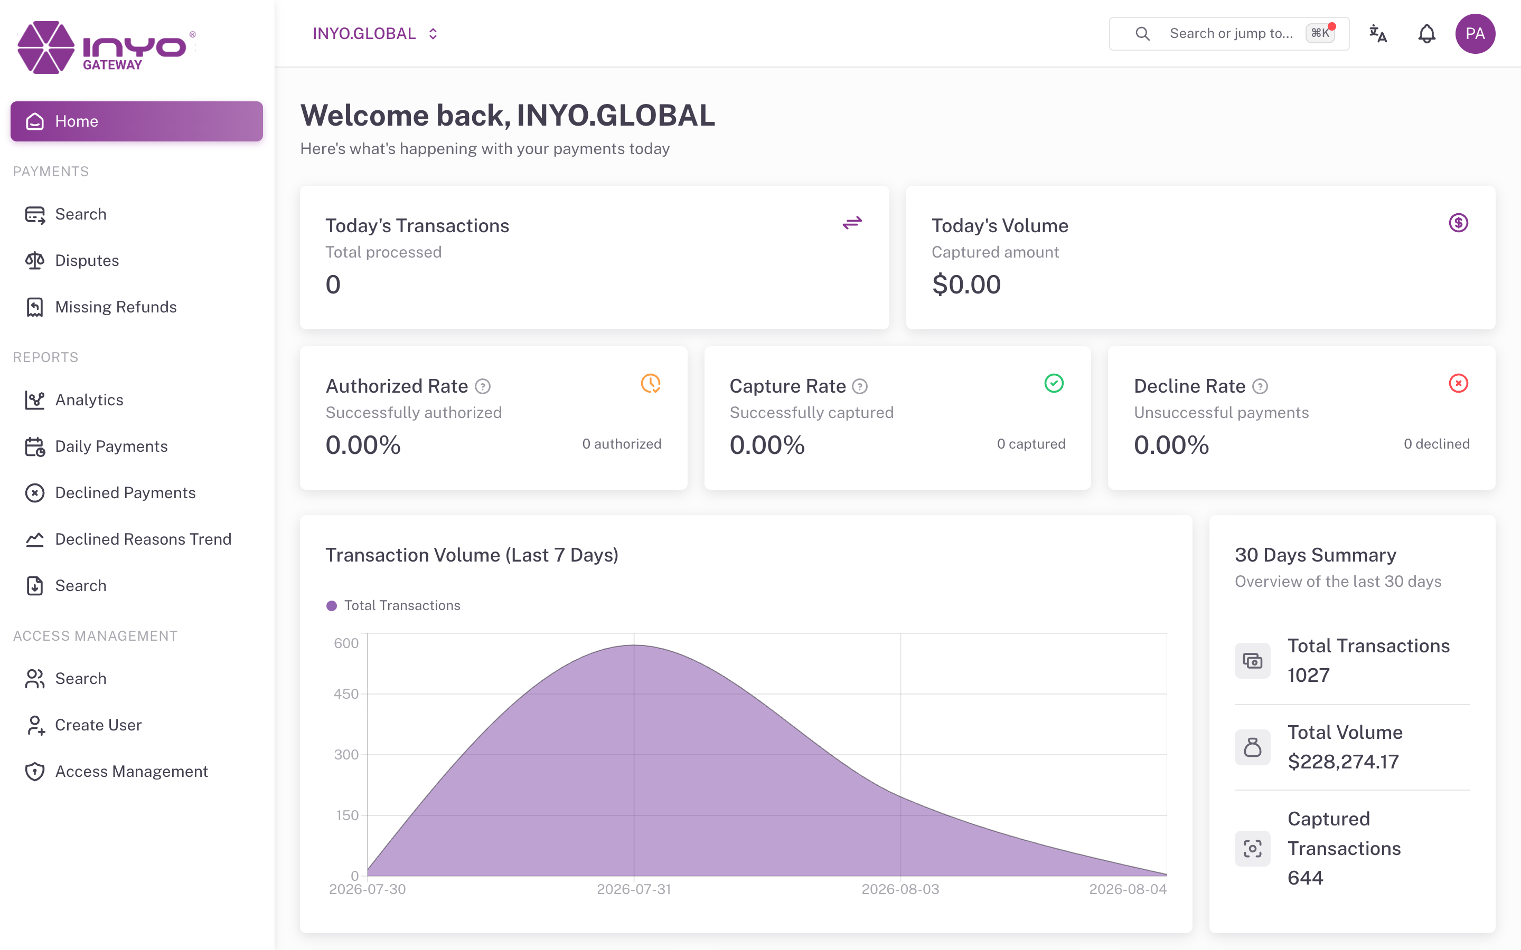Click the Home house icon
The height and width of the screenshot is (950, 1521).
tap(34, 121)
